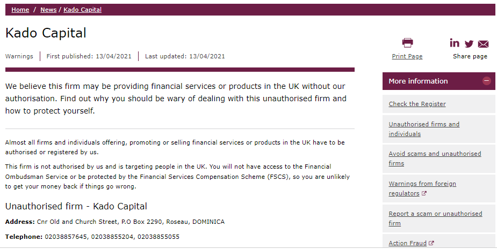Click the printer icon
Viewport: 497px width, 249px height.
coord(407,43)
